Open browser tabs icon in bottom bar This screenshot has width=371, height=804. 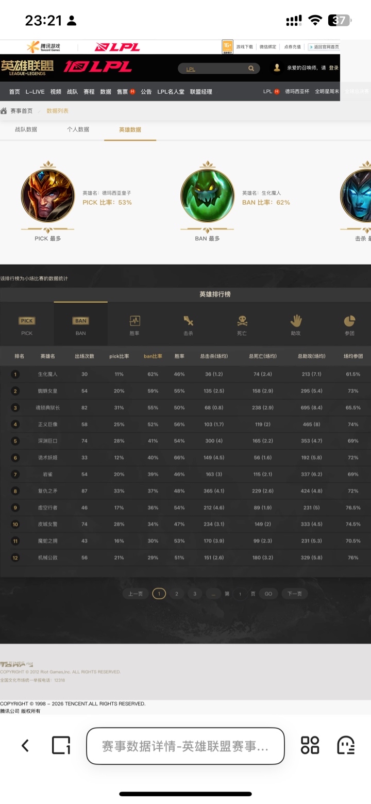(x=61, y=745)
